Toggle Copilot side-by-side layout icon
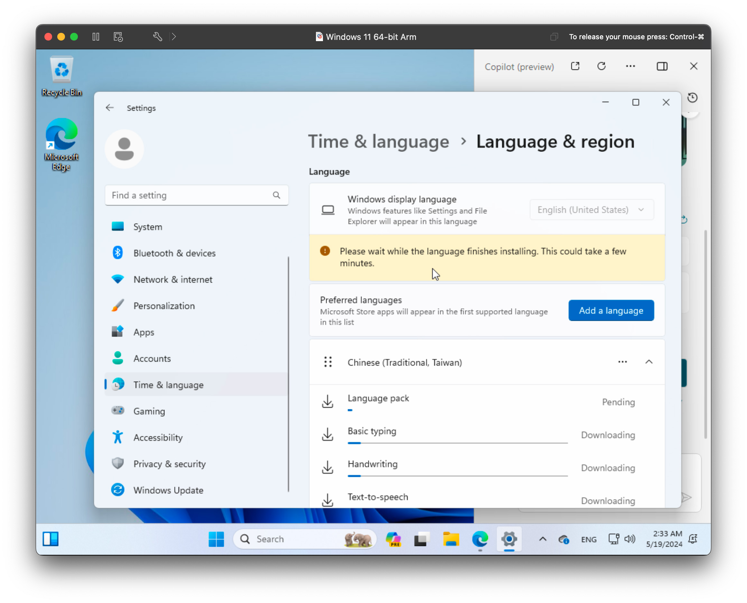Image resolution: width=747 pixels, height=603 pixels. (x=662, y=66)
